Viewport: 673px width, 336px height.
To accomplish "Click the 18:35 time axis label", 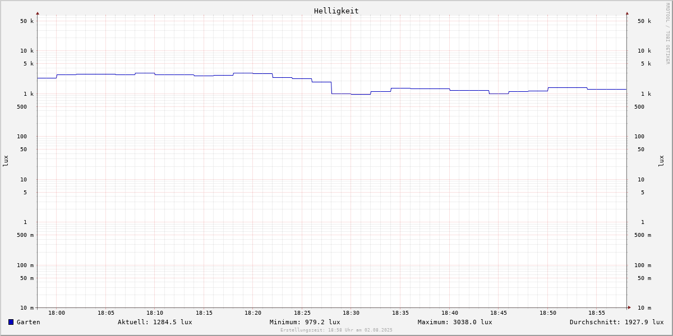I will [400, 313].
